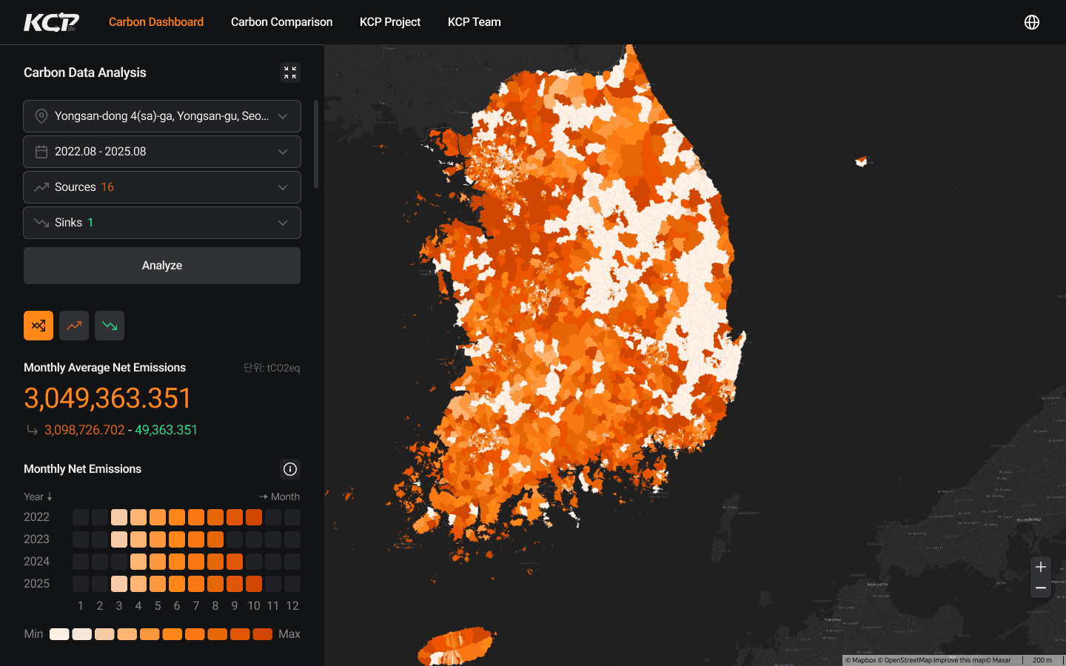Toggle the sources upward trend view
Image resolution: width=1066 pixels, height=666 pixels.
click(74, 326)
